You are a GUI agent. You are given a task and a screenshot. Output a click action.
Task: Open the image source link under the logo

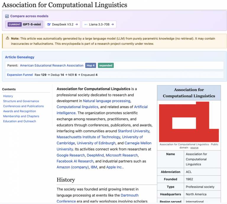point(194,148)
